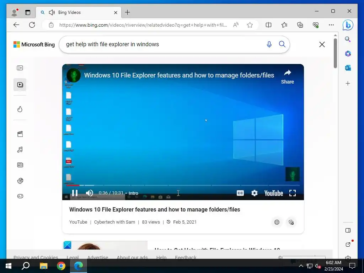The image size is (364, 273).
Task: Open the Windows Start menu
Action: (9, 266)
